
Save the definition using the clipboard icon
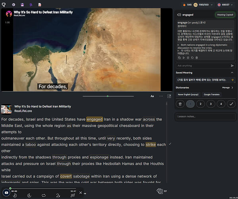(188, 58)
